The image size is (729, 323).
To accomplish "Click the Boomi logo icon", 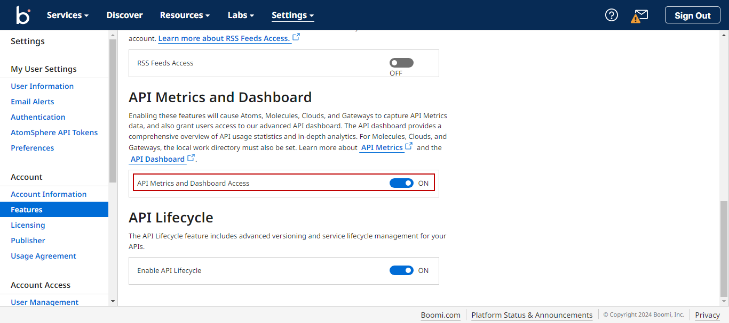I will (x=23, y=15).
